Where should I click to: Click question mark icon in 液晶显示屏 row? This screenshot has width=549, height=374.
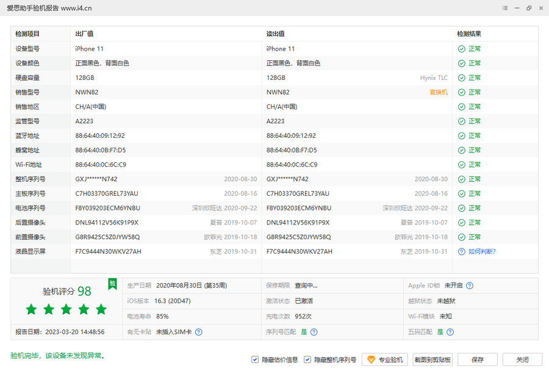462,251
